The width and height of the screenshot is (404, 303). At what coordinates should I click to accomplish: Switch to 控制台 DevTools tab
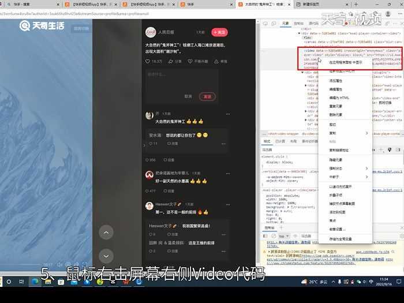[298, 24]
